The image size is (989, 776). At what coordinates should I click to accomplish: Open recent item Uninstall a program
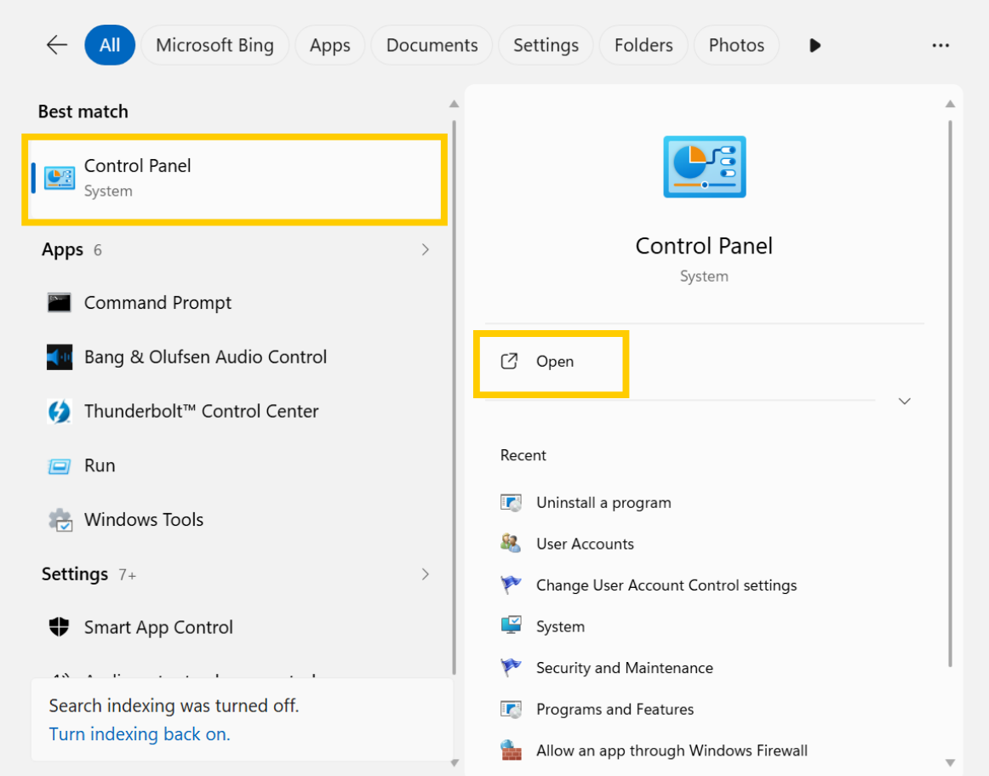603,502
